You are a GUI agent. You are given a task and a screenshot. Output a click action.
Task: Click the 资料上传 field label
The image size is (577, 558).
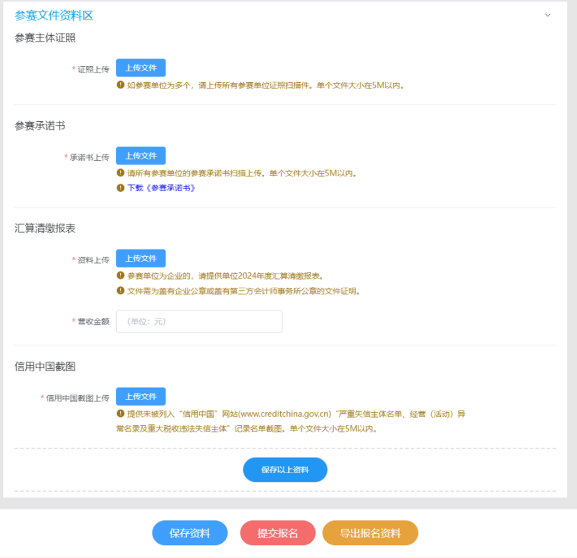(x=93, y=260)
